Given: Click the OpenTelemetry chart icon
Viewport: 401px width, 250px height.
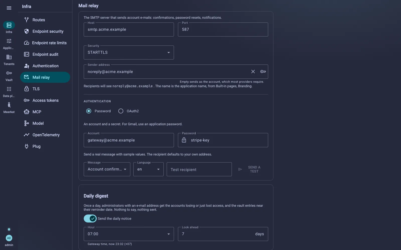Looking at the screenshot, I should (27, 135).
